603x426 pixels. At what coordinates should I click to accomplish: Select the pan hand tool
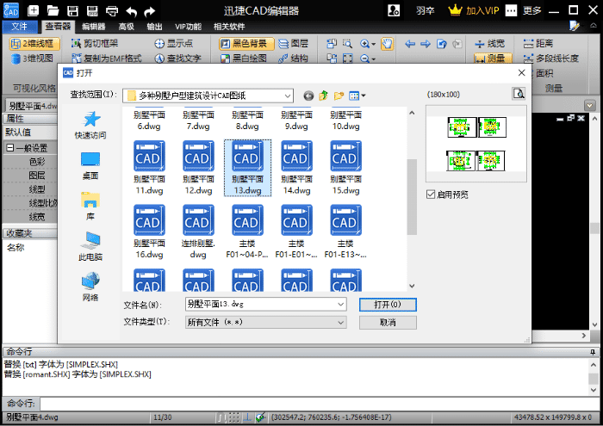pyautogui.click(x=387, y=44)
